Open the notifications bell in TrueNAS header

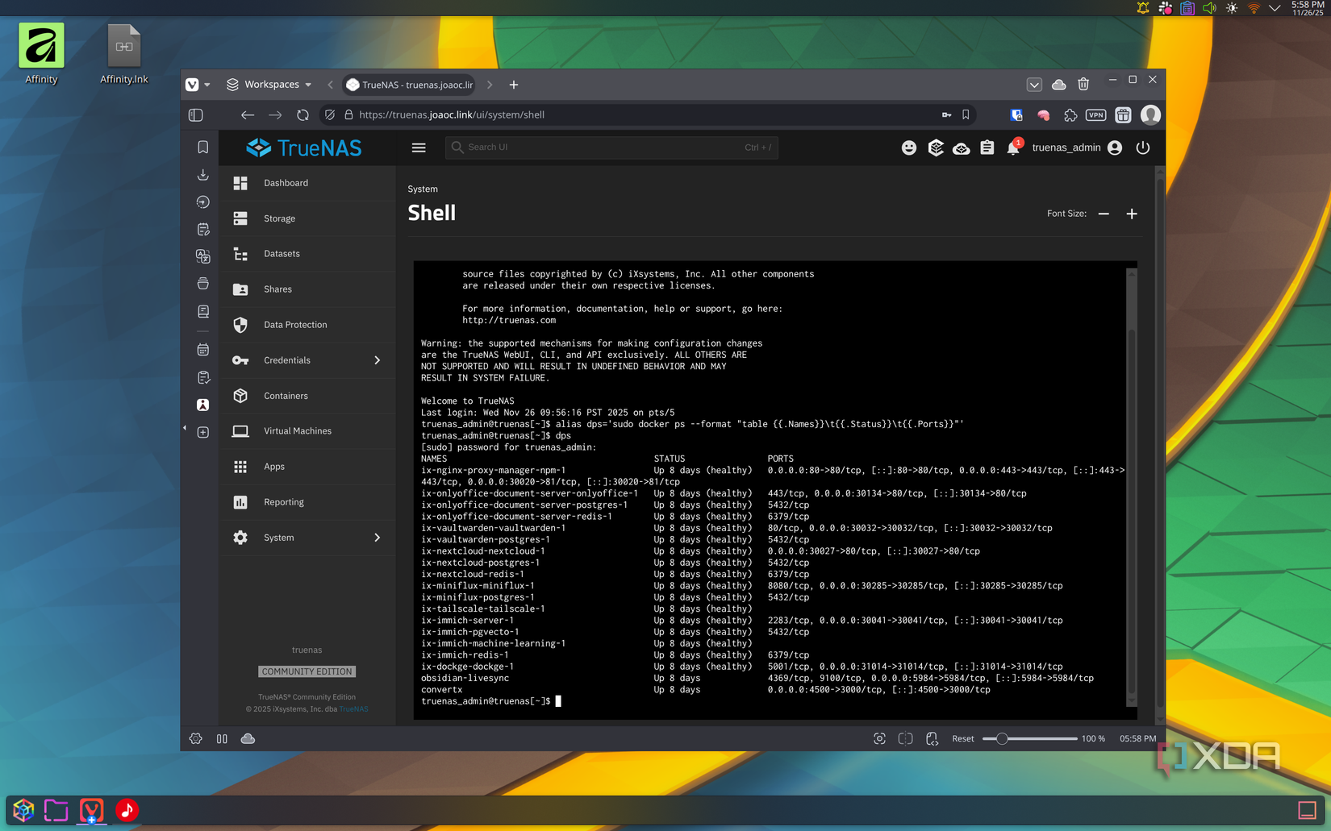click(1013, 148)
